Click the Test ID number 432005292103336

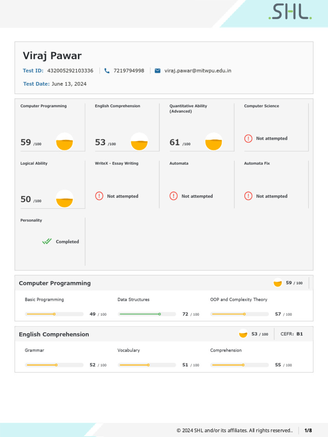coord(70,71)
